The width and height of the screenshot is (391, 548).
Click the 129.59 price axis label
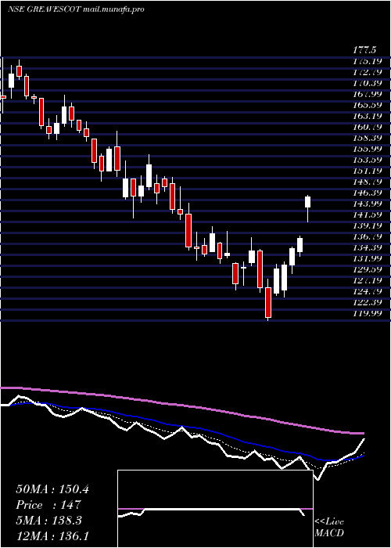tap(368, 269)
